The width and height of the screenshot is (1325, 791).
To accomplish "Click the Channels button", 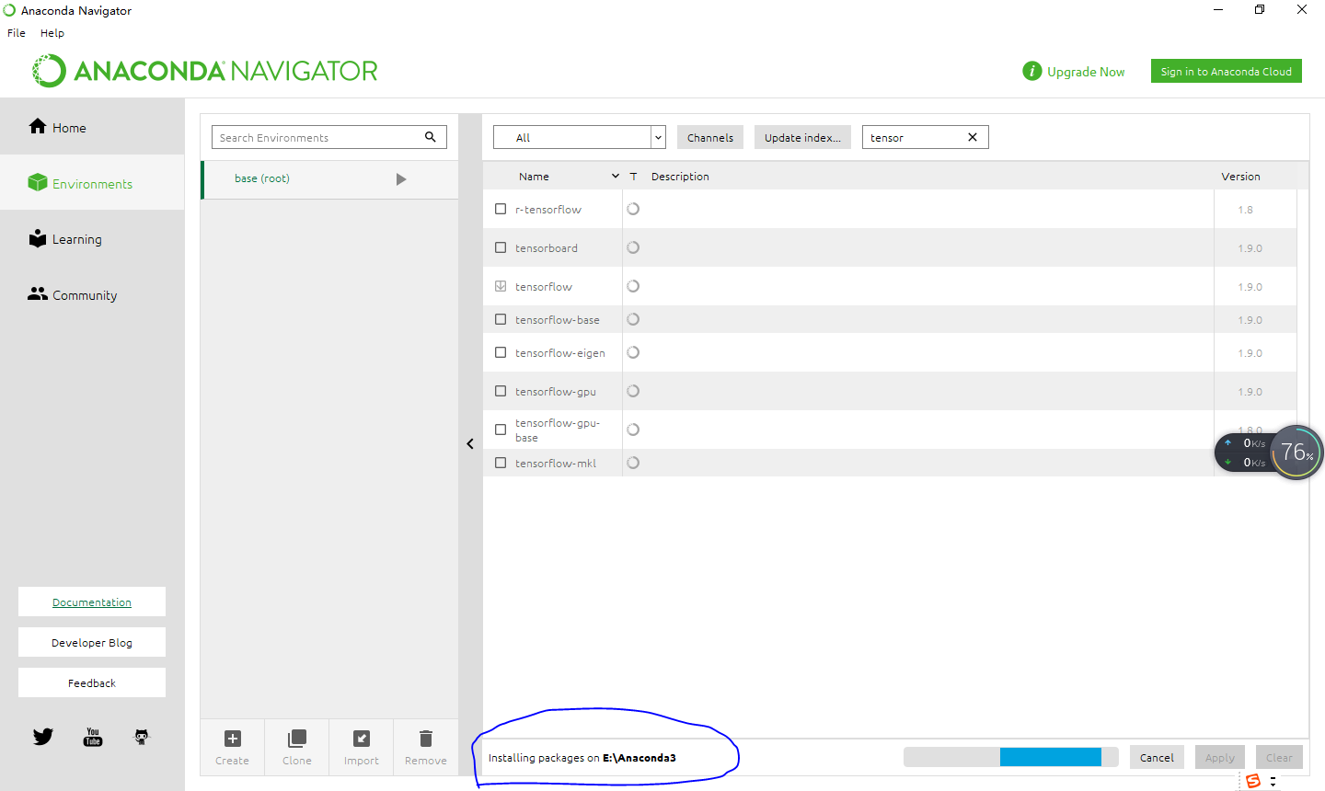I will click(x=710, y=137).
